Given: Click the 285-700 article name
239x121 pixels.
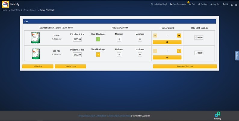Looking at the screenshot, I should (x=56, y=51).
